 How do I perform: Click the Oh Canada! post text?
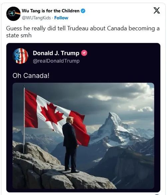[31, 75]
